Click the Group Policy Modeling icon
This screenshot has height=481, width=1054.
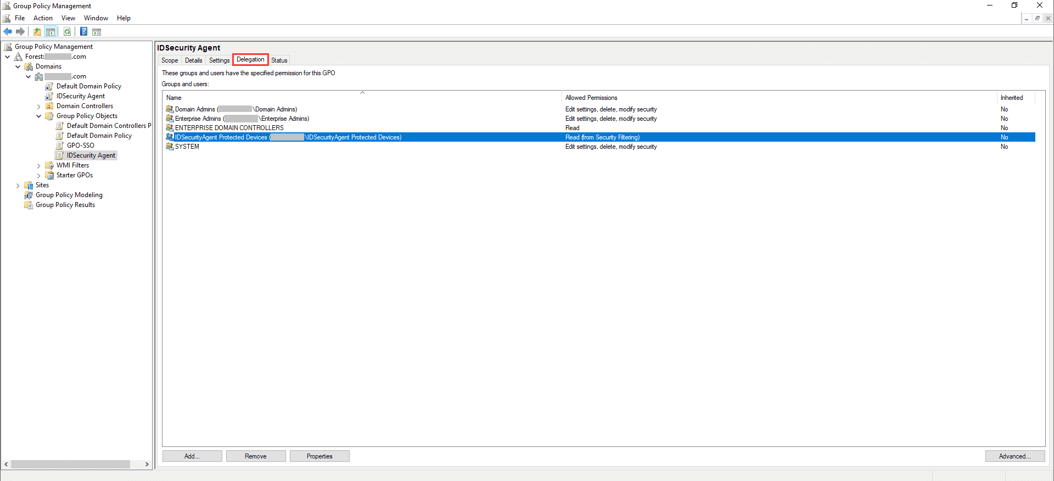tap(29, 195)
